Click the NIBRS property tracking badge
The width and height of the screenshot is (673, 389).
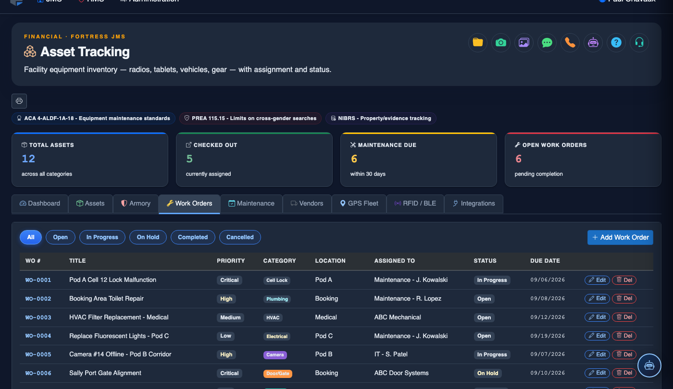pos(381,118)
